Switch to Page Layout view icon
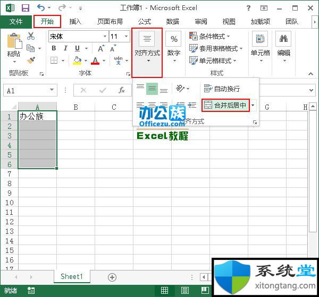319x297 pixels. pyautogui.click(x=184, y=290)
